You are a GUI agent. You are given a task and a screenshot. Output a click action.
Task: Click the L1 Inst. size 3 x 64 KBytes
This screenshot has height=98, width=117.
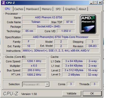pos(74,66)
